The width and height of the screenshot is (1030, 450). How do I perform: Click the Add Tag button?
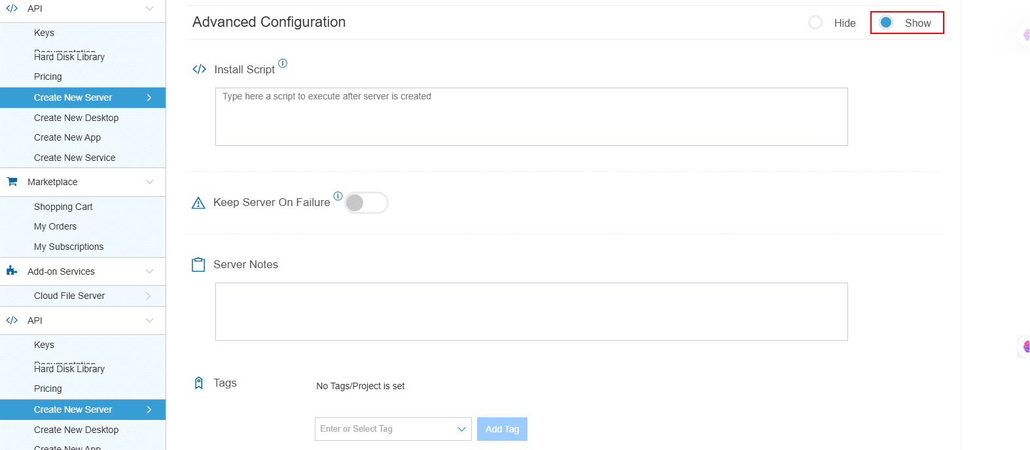502,428
